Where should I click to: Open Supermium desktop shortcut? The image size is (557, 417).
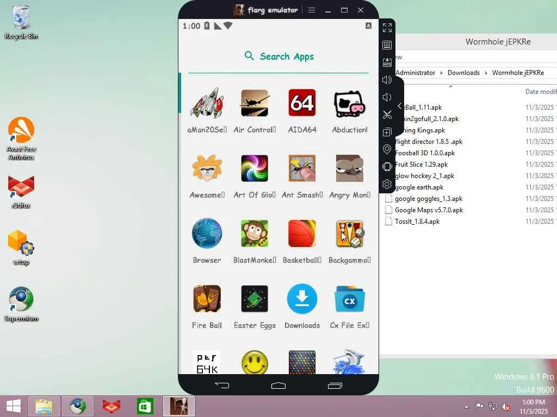21,304
